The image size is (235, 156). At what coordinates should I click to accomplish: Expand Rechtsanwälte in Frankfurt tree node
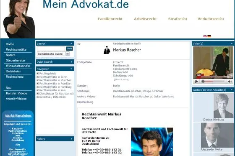pyautogui.click(x=38, y=83)
